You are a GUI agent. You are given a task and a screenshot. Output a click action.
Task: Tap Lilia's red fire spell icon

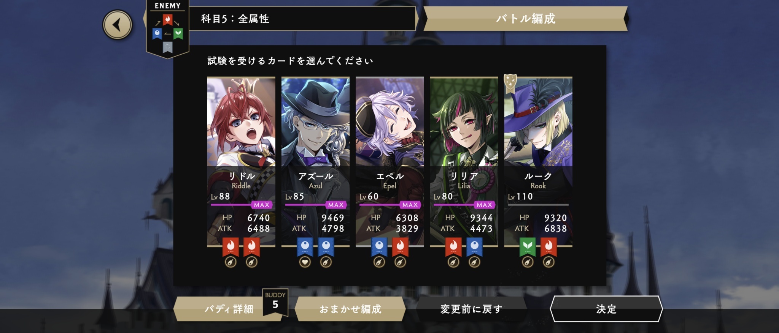[x=453, y=247]
